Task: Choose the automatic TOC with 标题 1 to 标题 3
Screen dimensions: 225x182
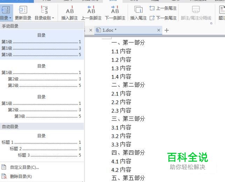Action: 42,145
